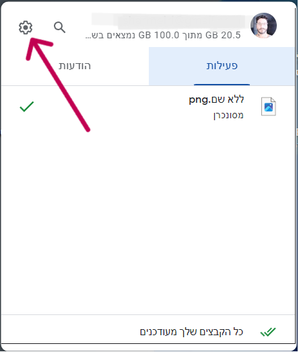Click כל הקבצים שלך מעודכנים status text
The image size is (299, 352).
click(191, 332)
